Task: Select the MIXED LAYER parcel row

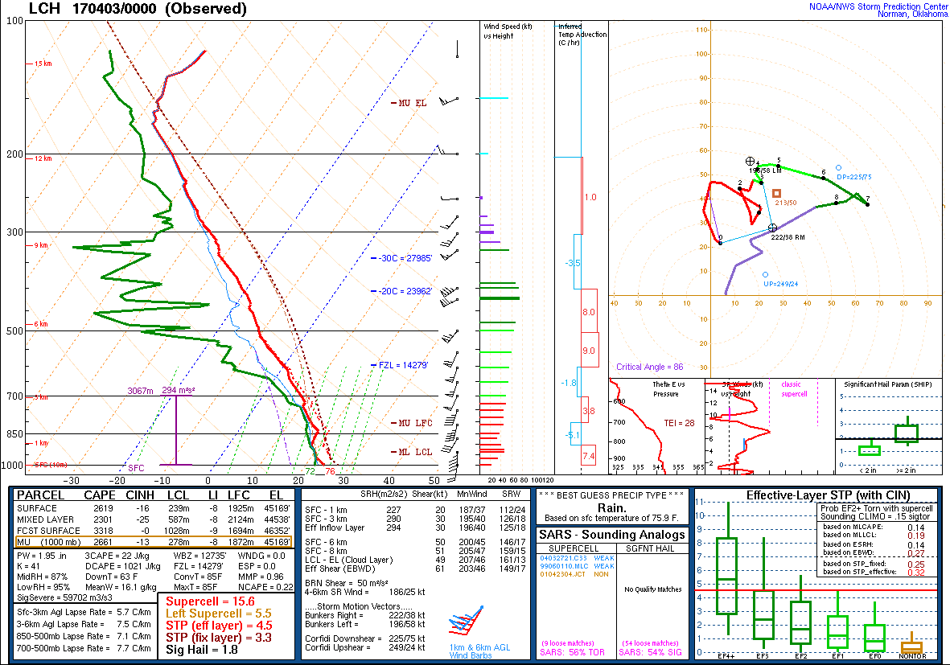Action: point(152,519)
